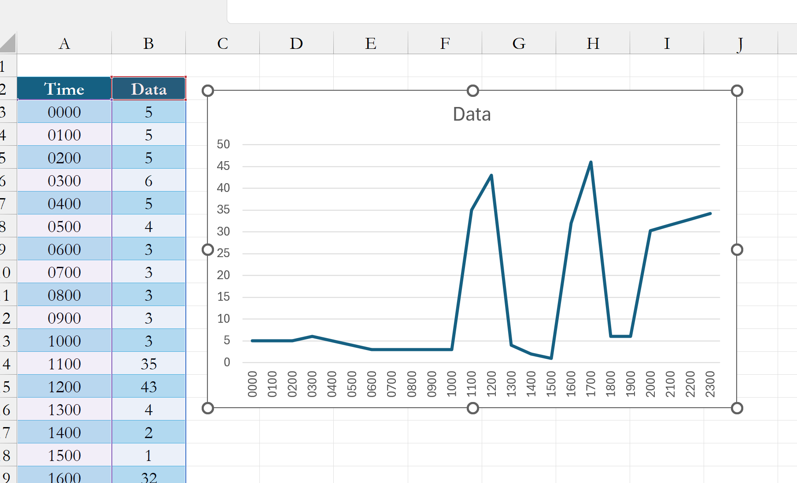797x483 pixels.
Task: Select column F header
Action: pos(445,43)
